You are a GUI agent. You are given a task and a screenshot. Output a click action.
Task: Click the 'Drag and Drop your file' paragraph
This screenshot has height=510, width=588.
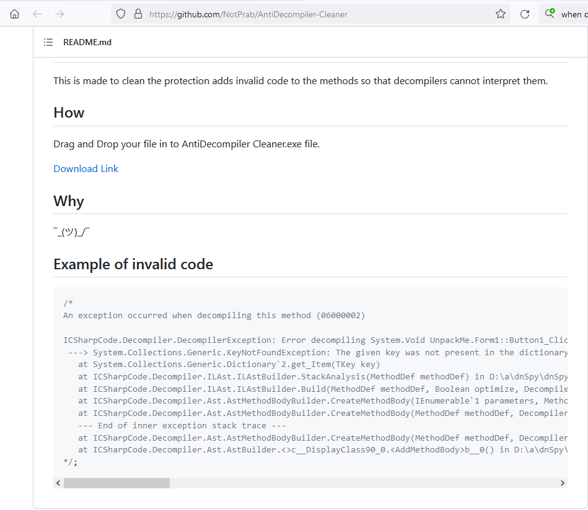pyautogui.click(x=186, y=144)
